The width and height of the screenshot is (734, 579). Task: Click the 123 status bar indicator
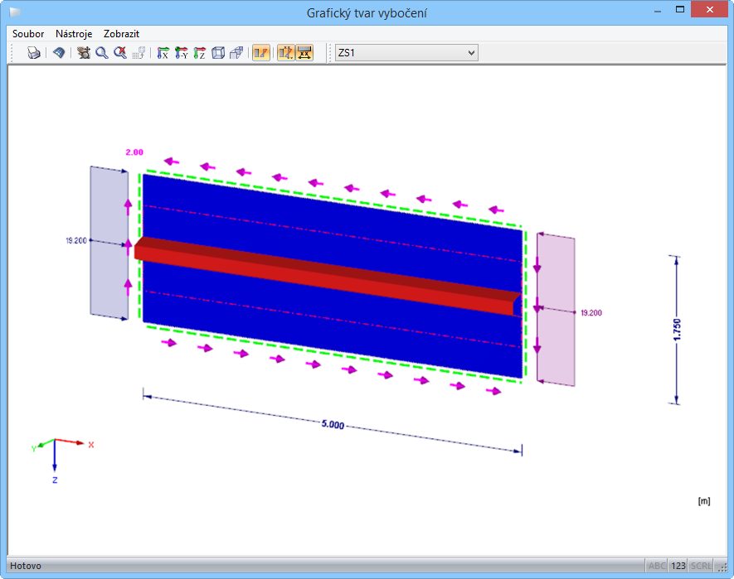click(x=678, y=566)
